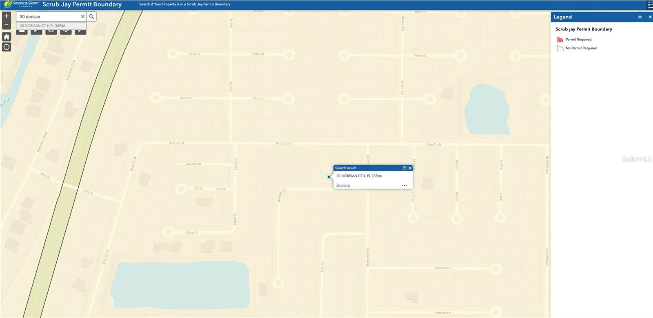Viewport: 653px width, 318px height.
Task: Click the No Permit Required swatch
Action: click(x=560, y=48)
